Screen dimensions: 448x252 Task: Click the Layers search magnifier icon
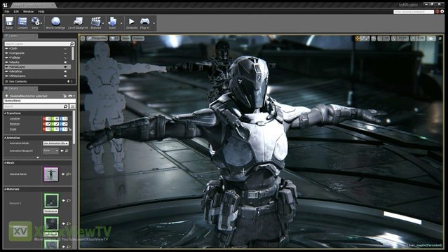click(72, 43)
